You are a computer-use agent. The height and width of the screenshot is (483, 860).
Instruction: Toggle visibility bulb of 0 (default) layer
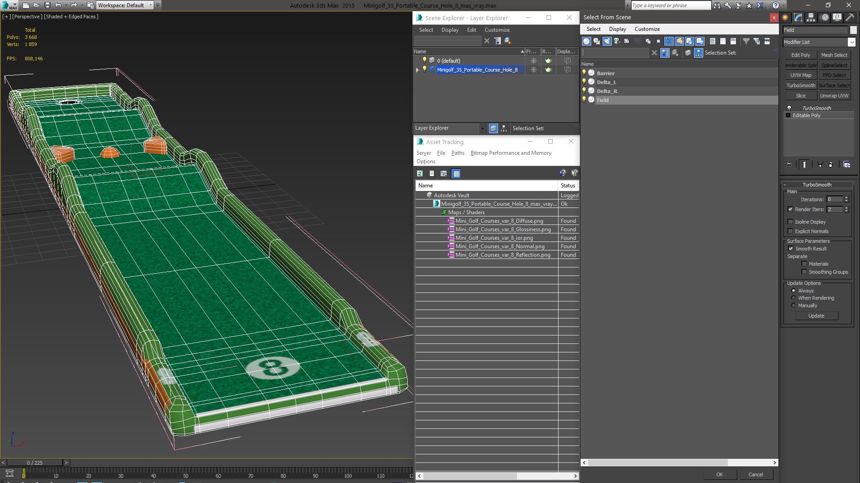424,60
